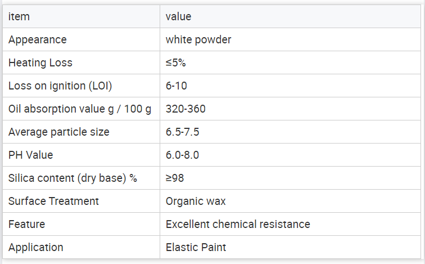Click the 6.0-8.0 value cell
Screen dimensions: 425x264
290,155
